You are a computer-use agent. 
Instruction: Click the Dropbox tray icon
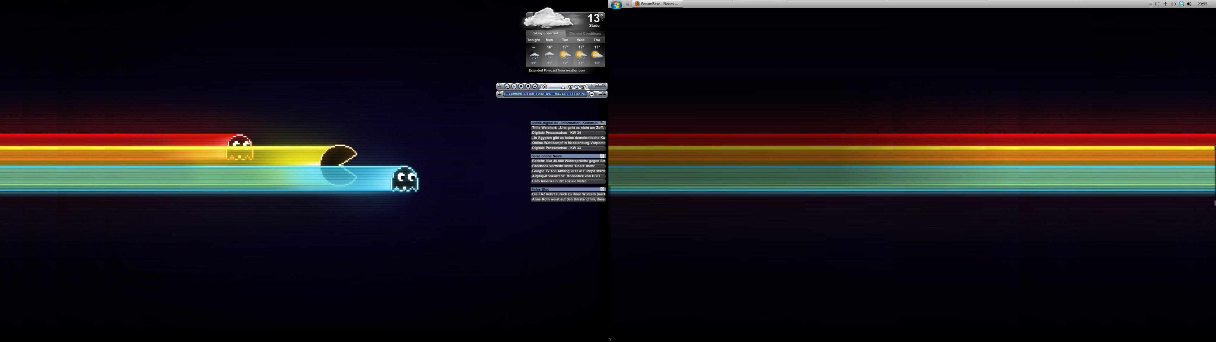[1181, 4]
